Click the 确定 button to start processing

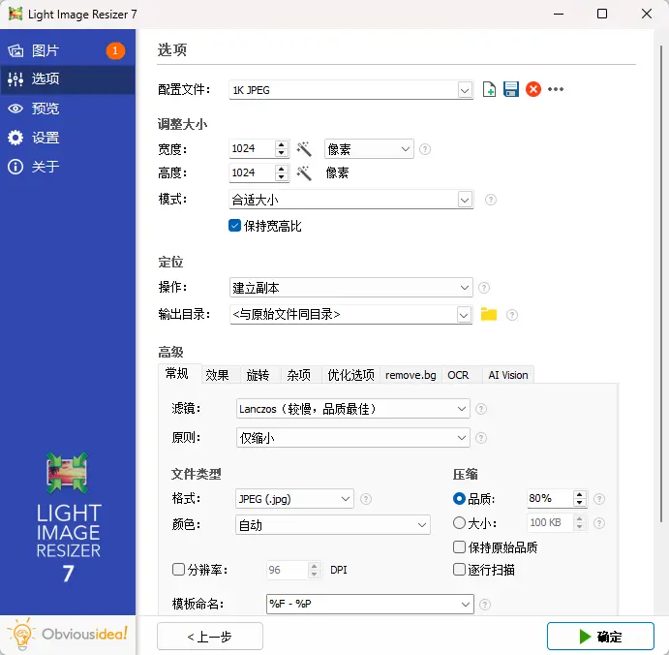(x=600, y=637)
